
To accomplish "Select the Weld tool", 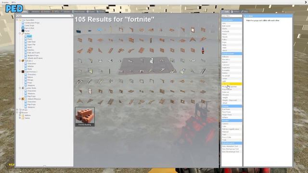I will (x=231, y=48).
